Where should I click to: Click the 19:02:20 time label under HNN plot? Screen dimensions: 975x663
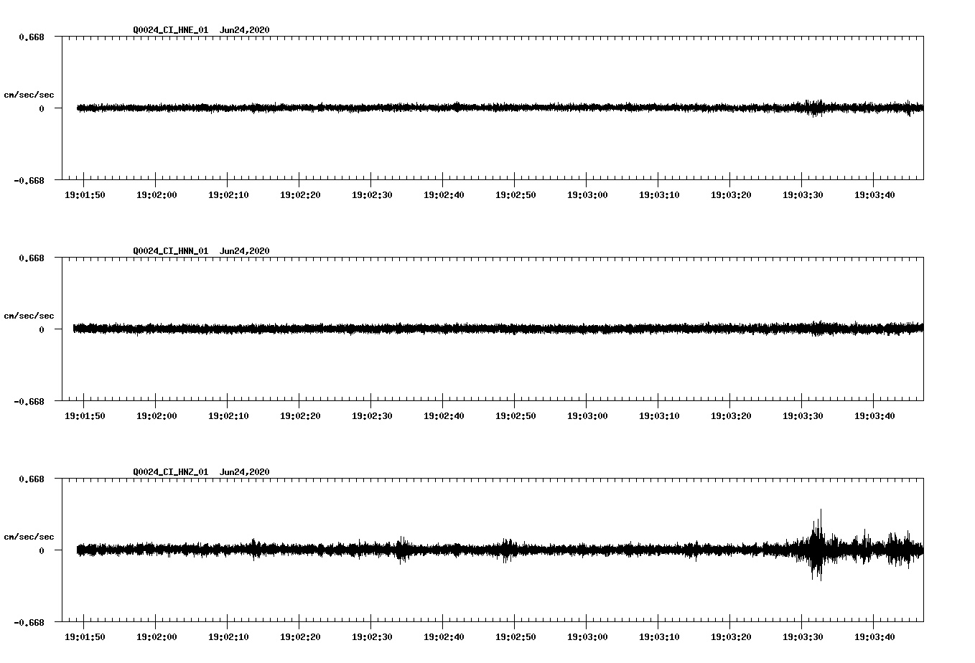(300, 415)
